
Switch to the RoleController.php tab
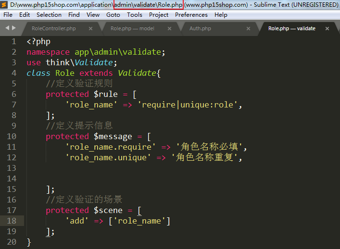(53, 29)
